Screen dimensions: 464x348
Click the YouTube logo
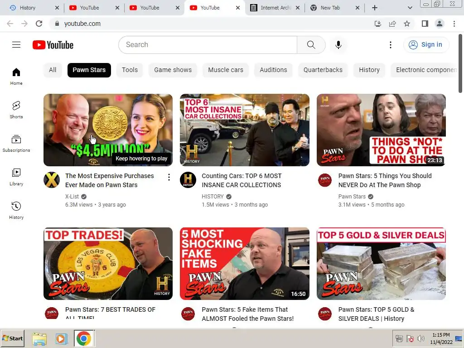click(x=53, y=45)
